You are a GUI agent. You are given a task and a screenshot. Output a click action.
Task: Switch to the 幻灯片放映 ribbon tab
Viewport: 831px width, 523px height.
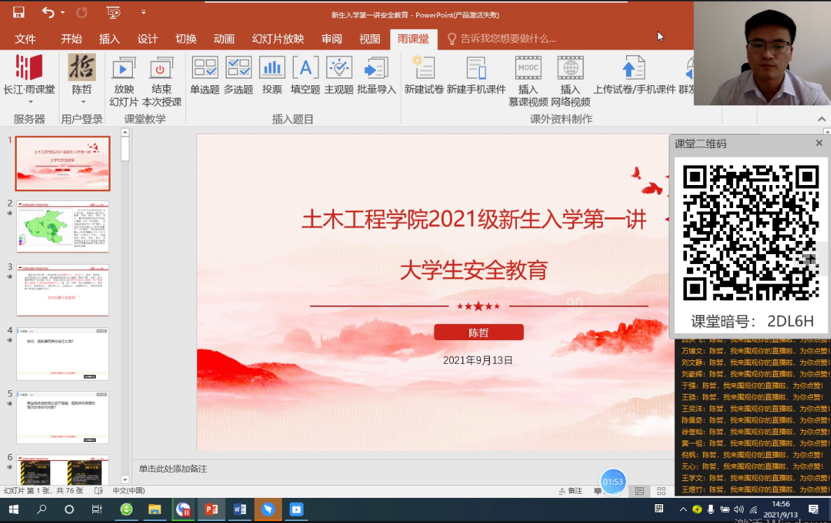coord(278,39)
